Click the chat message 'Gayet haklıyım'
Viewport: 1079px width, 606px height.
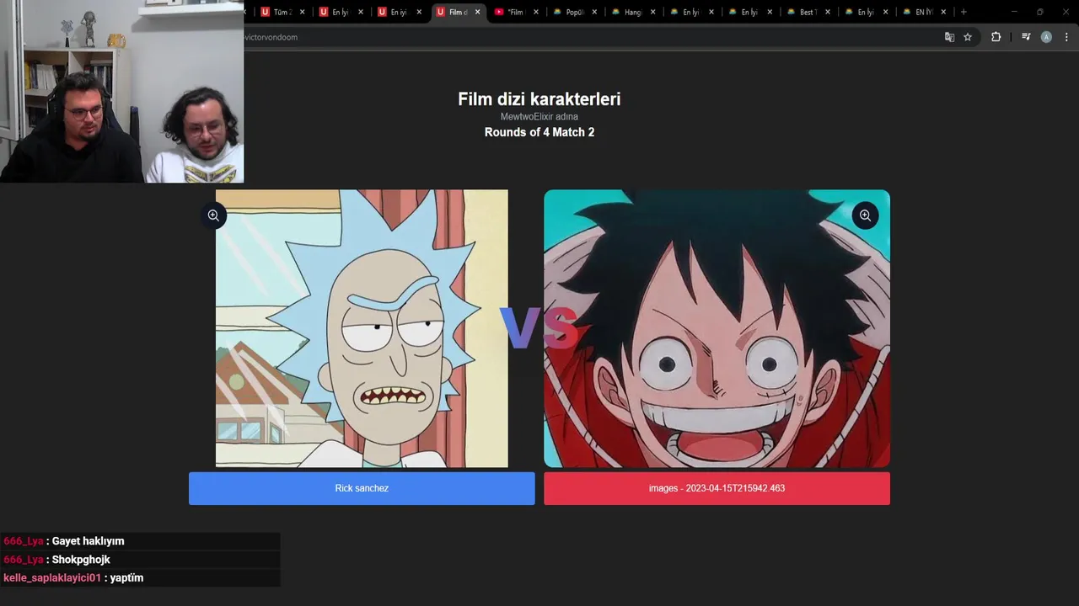[88, 541]
